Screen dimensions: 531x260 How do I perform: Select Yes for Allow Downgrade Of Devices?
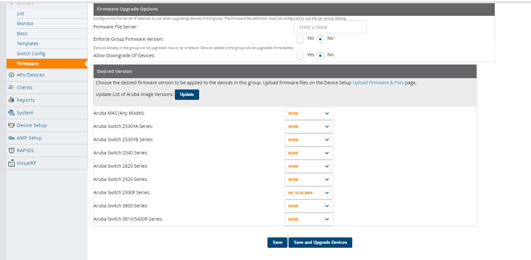(x=300, y=56)
